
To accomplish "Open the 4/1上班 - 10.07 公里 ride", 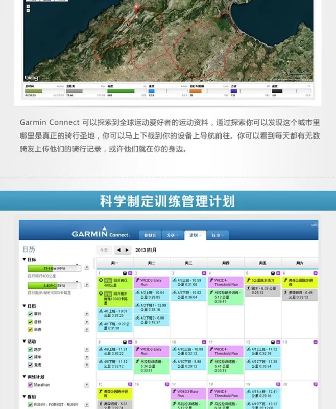I will coord(114,313).
